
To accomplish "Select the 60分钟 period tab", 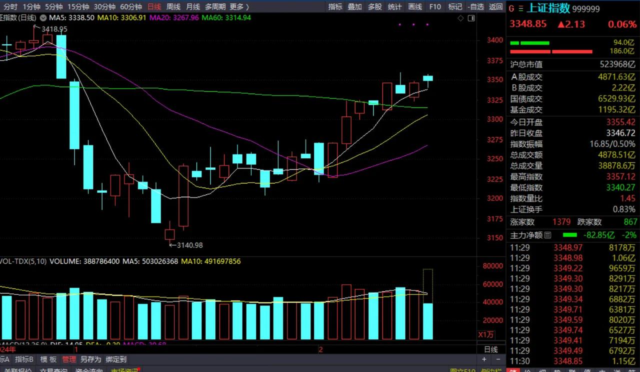I will (131, 6).
